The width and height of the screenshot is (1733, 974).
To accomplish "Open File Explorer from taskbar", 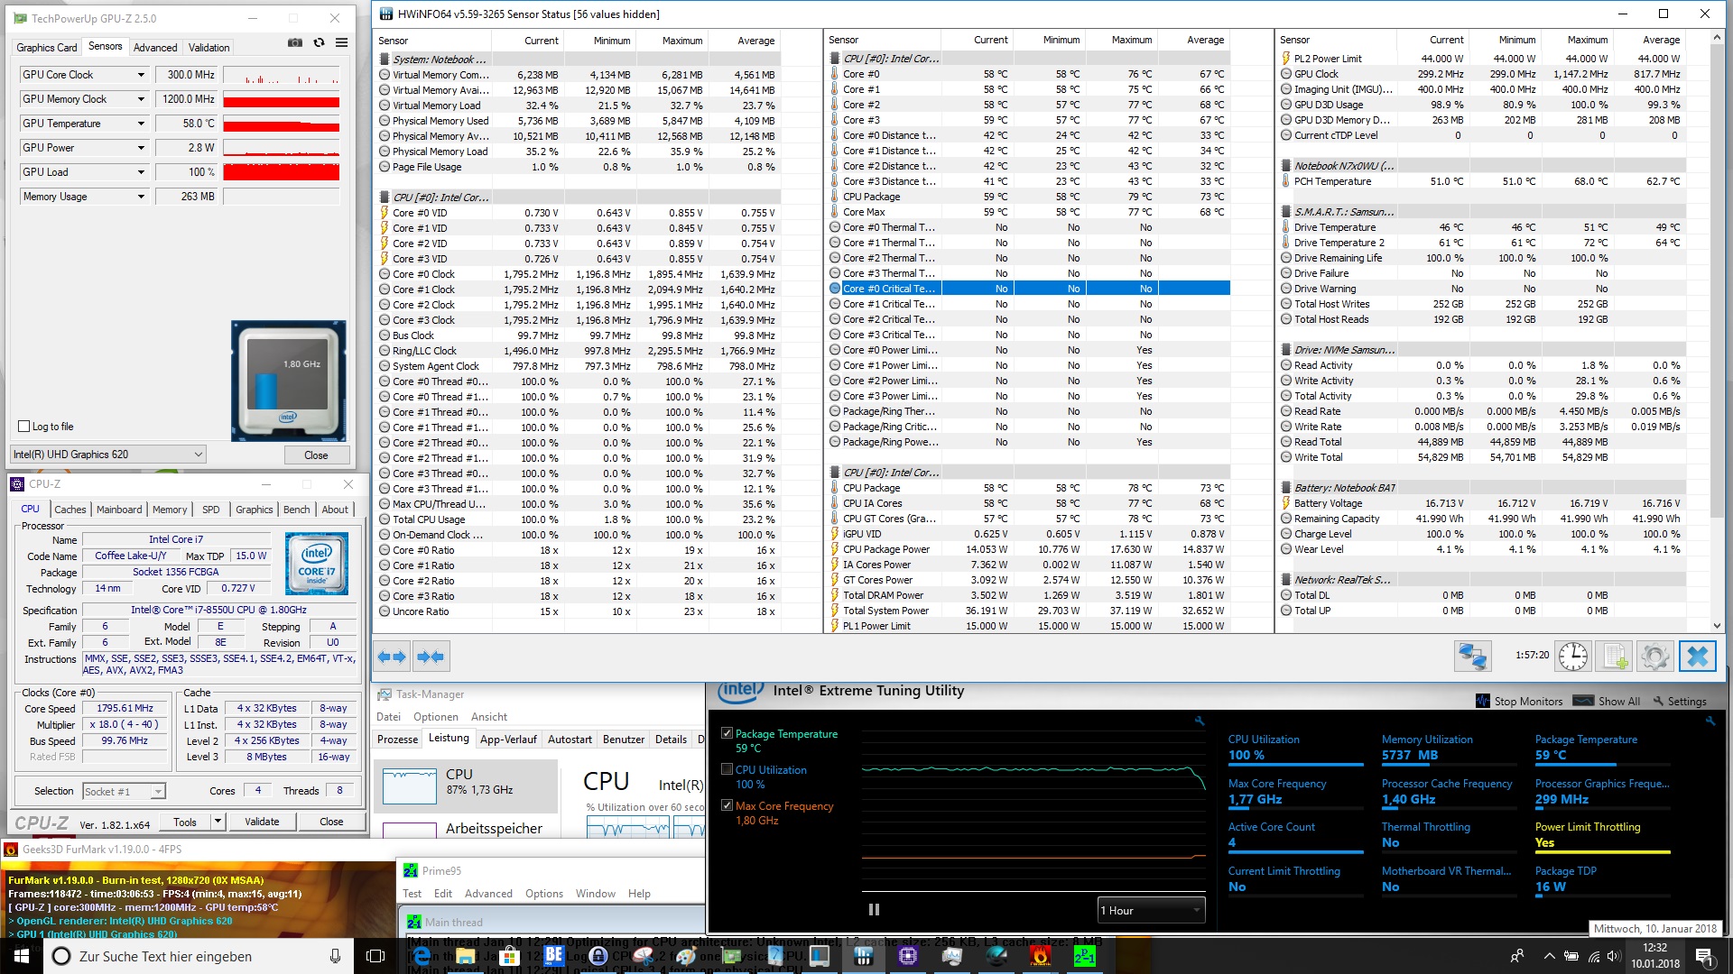I will [466, 956].
